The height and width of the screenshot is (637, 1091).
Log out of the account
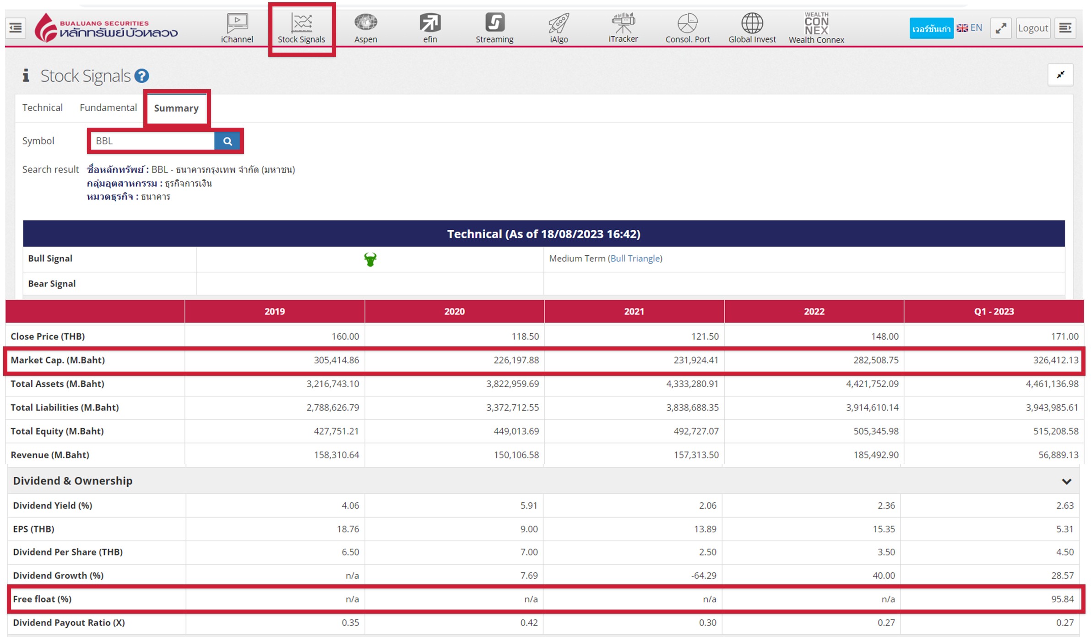pyautogui.click(x=1033, y=28)
